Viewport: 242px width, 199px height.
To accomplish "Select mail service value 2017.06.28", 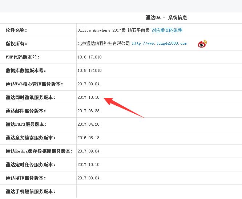I will tap(88, 111).
